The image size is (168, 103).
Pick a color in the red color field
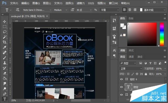(x=142, y=34)
